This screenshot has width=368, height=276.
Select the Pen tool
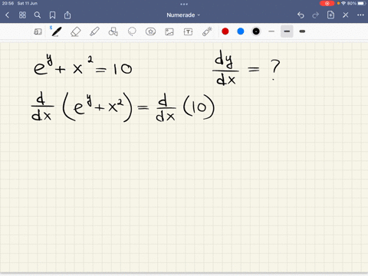point(56,31)
